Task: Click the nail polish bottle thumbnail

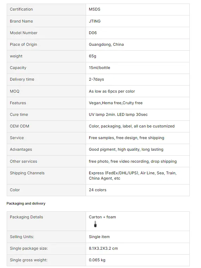Action: tap(95, 224)
